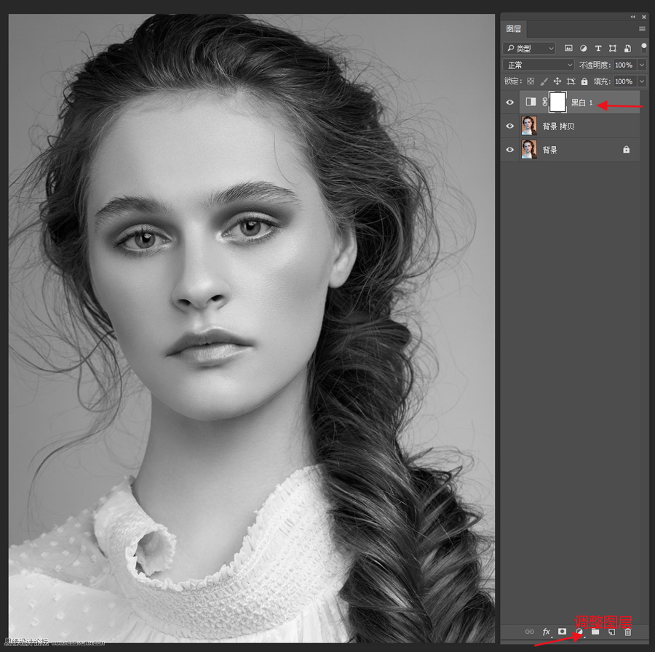Select the 背景 layer name
Viewport: 655px width, 652px height.
(549, 150)
